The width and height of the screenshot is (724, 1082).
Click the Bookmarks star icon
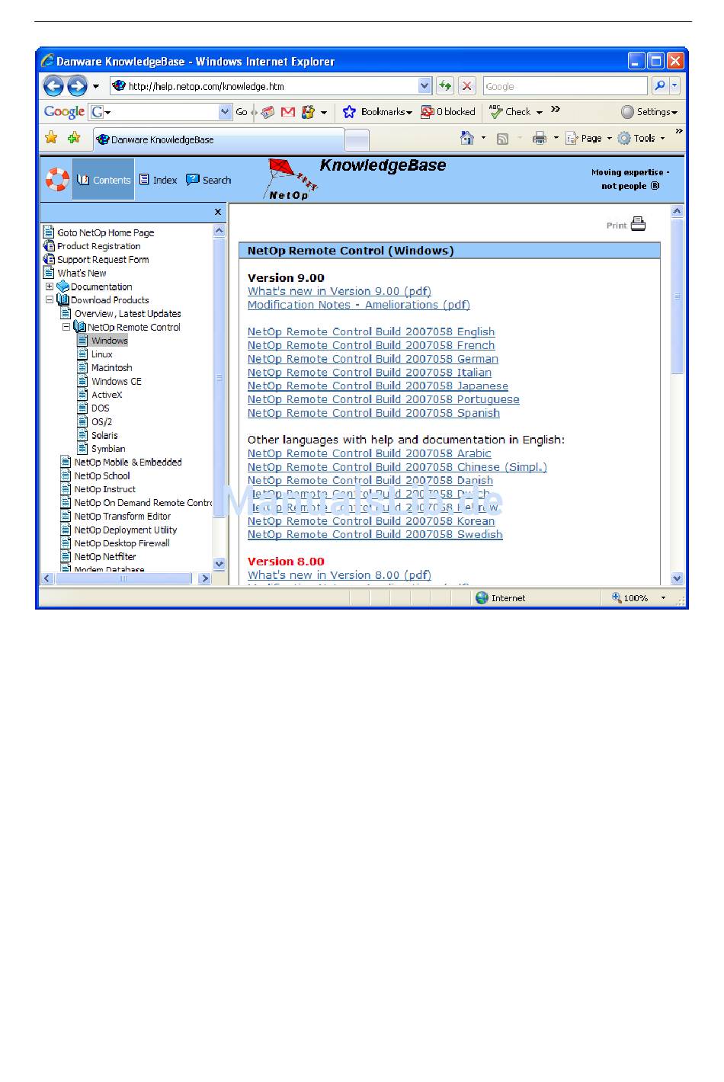pos(349,112)
